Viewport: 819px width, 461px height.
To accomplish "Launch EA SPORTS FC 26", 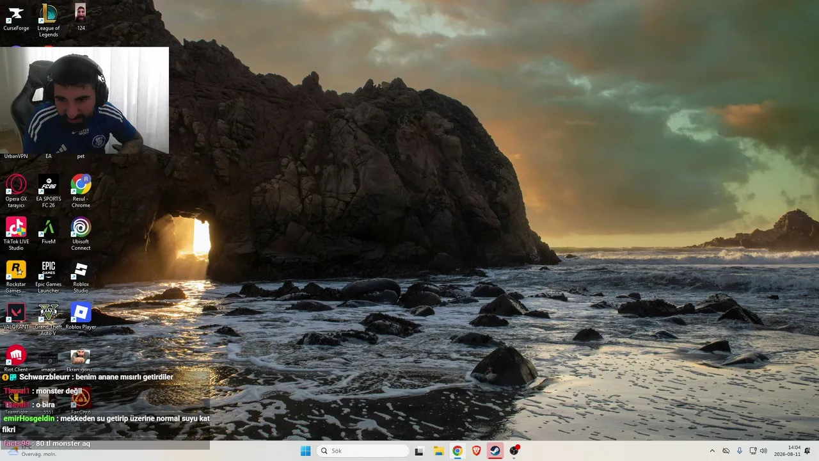I will 48,191.
